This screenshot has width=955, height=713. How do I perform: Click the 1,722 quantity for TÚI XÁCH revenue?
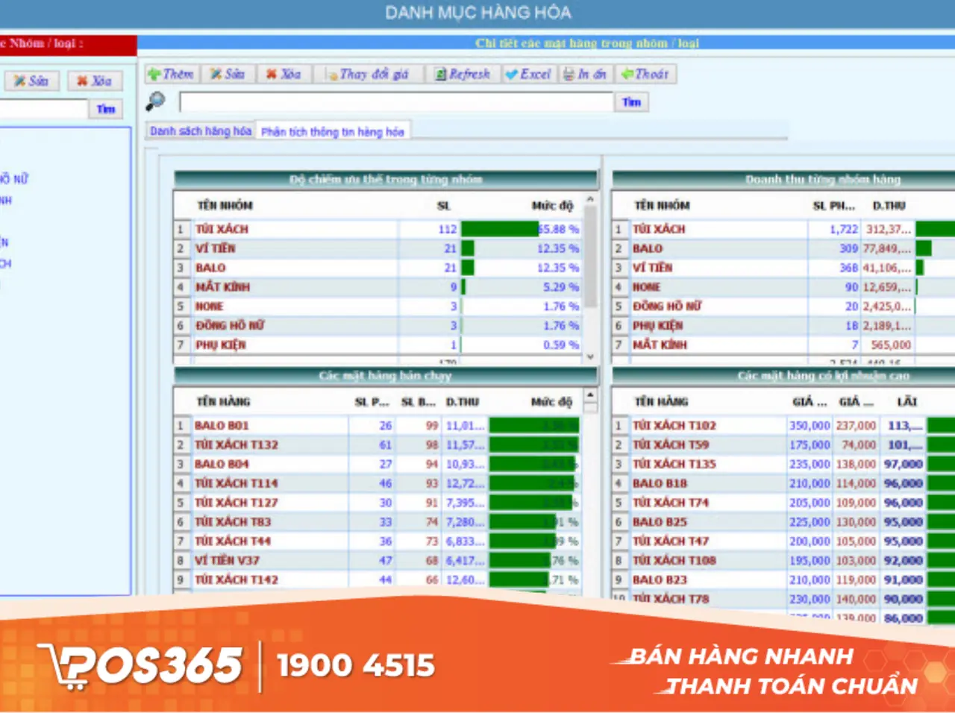tap(844, 229)
